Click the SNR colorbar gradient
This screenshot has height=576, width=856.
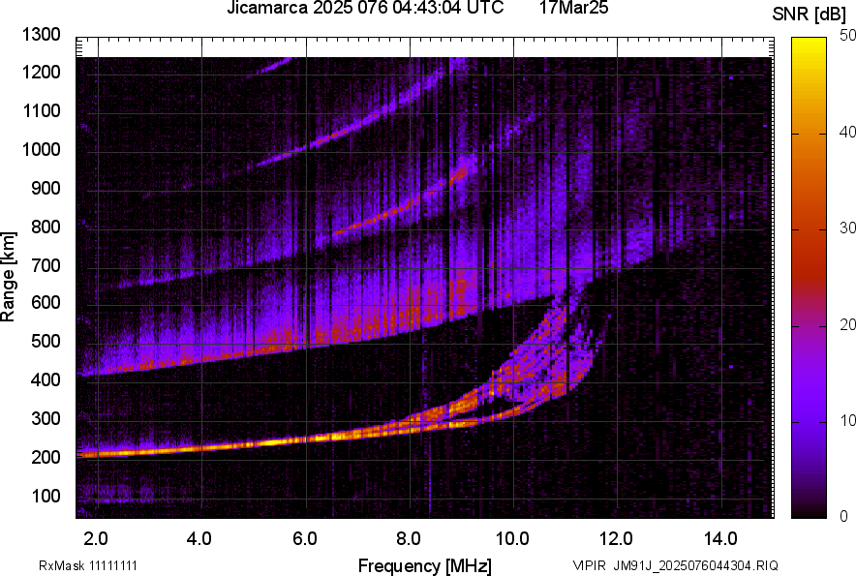(x=810, y=278)
